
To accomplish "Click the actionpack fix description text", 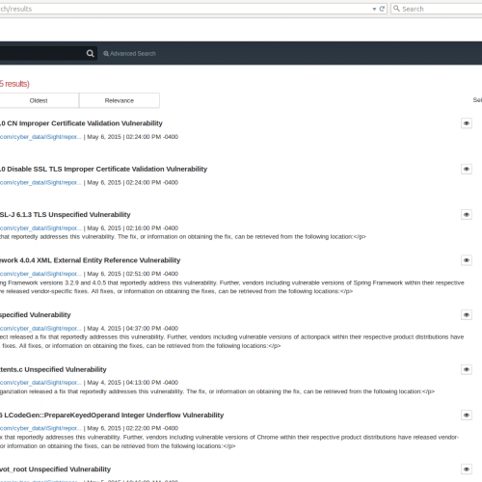I will pos(232,341).
